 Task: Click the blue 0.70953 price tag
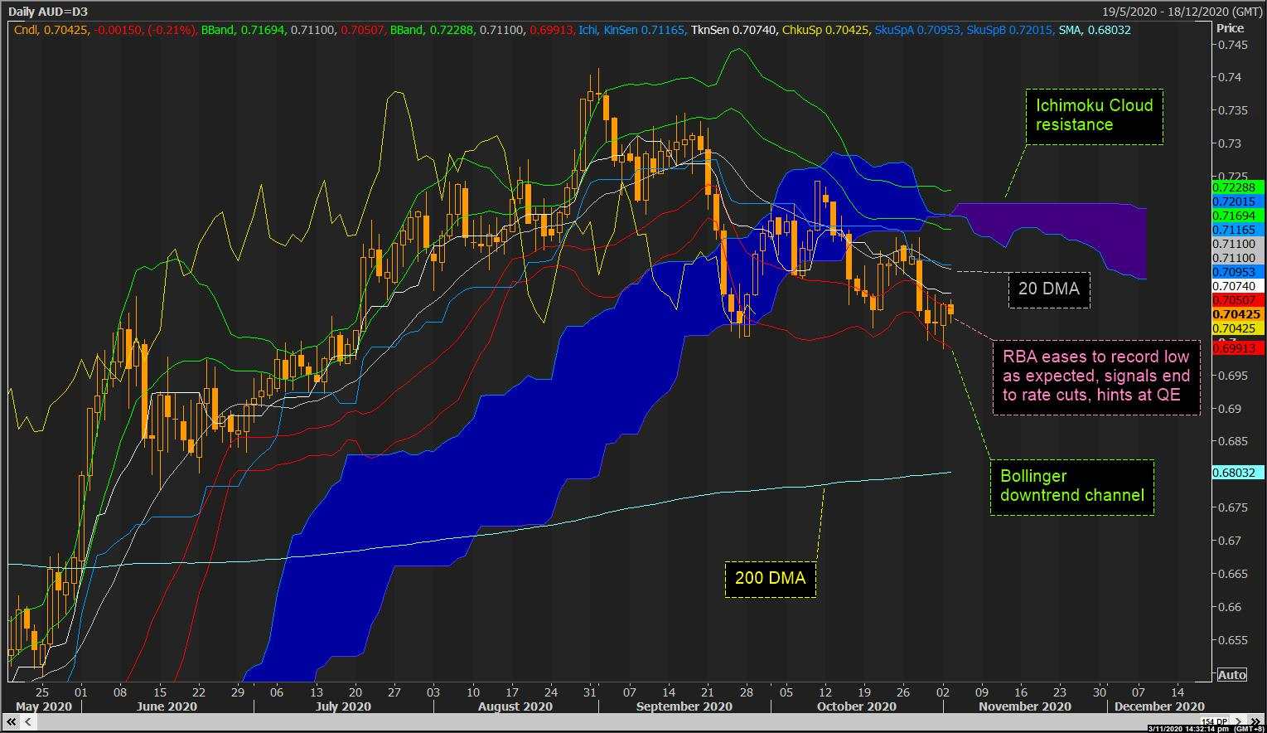tap(1237, 272)
